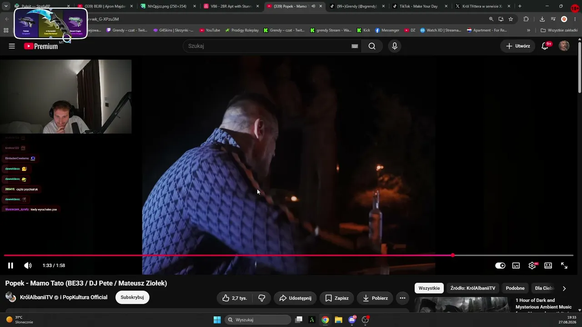
Task: Open a new browser tab
Action: click(x=520, y=6)
